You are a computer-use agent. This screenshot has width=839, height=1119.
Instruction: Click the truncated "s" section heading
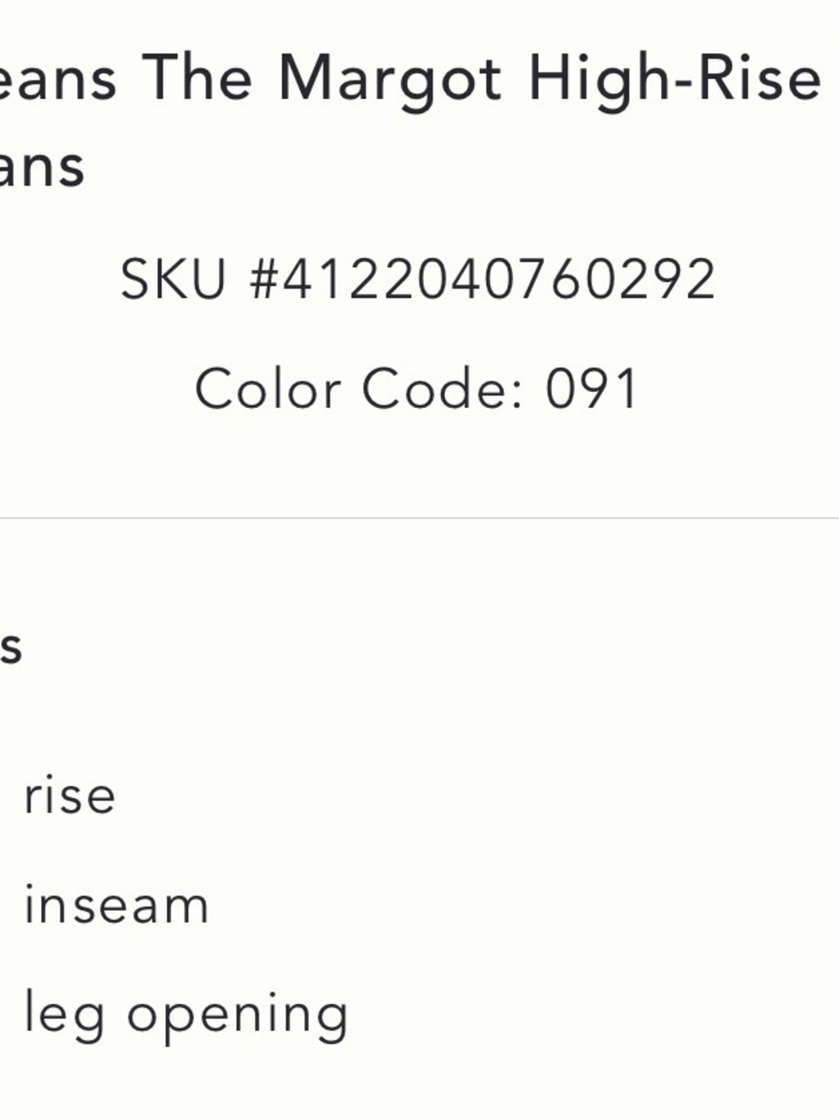(x=10, y=647)
